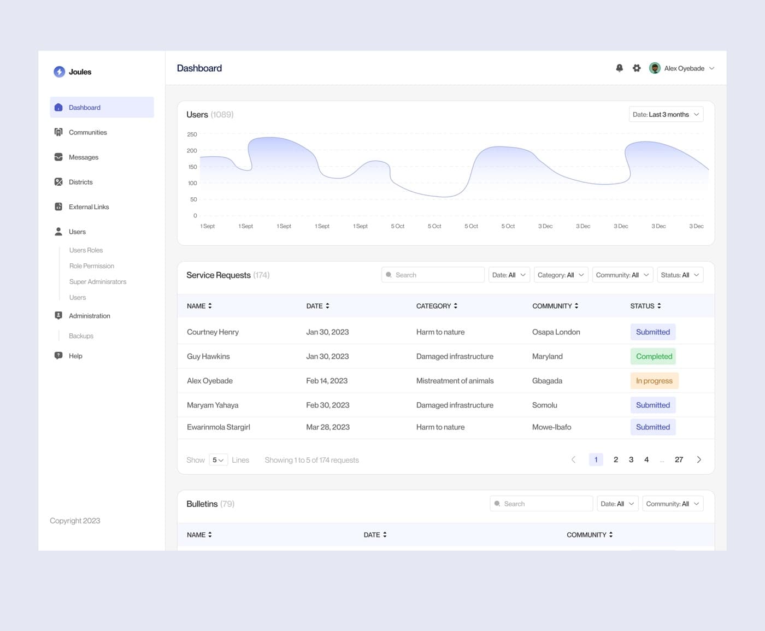Viewport: 765px width, 631px height.
Task: Sort Service Requests by Community arrows
Action: pos(576,306)
